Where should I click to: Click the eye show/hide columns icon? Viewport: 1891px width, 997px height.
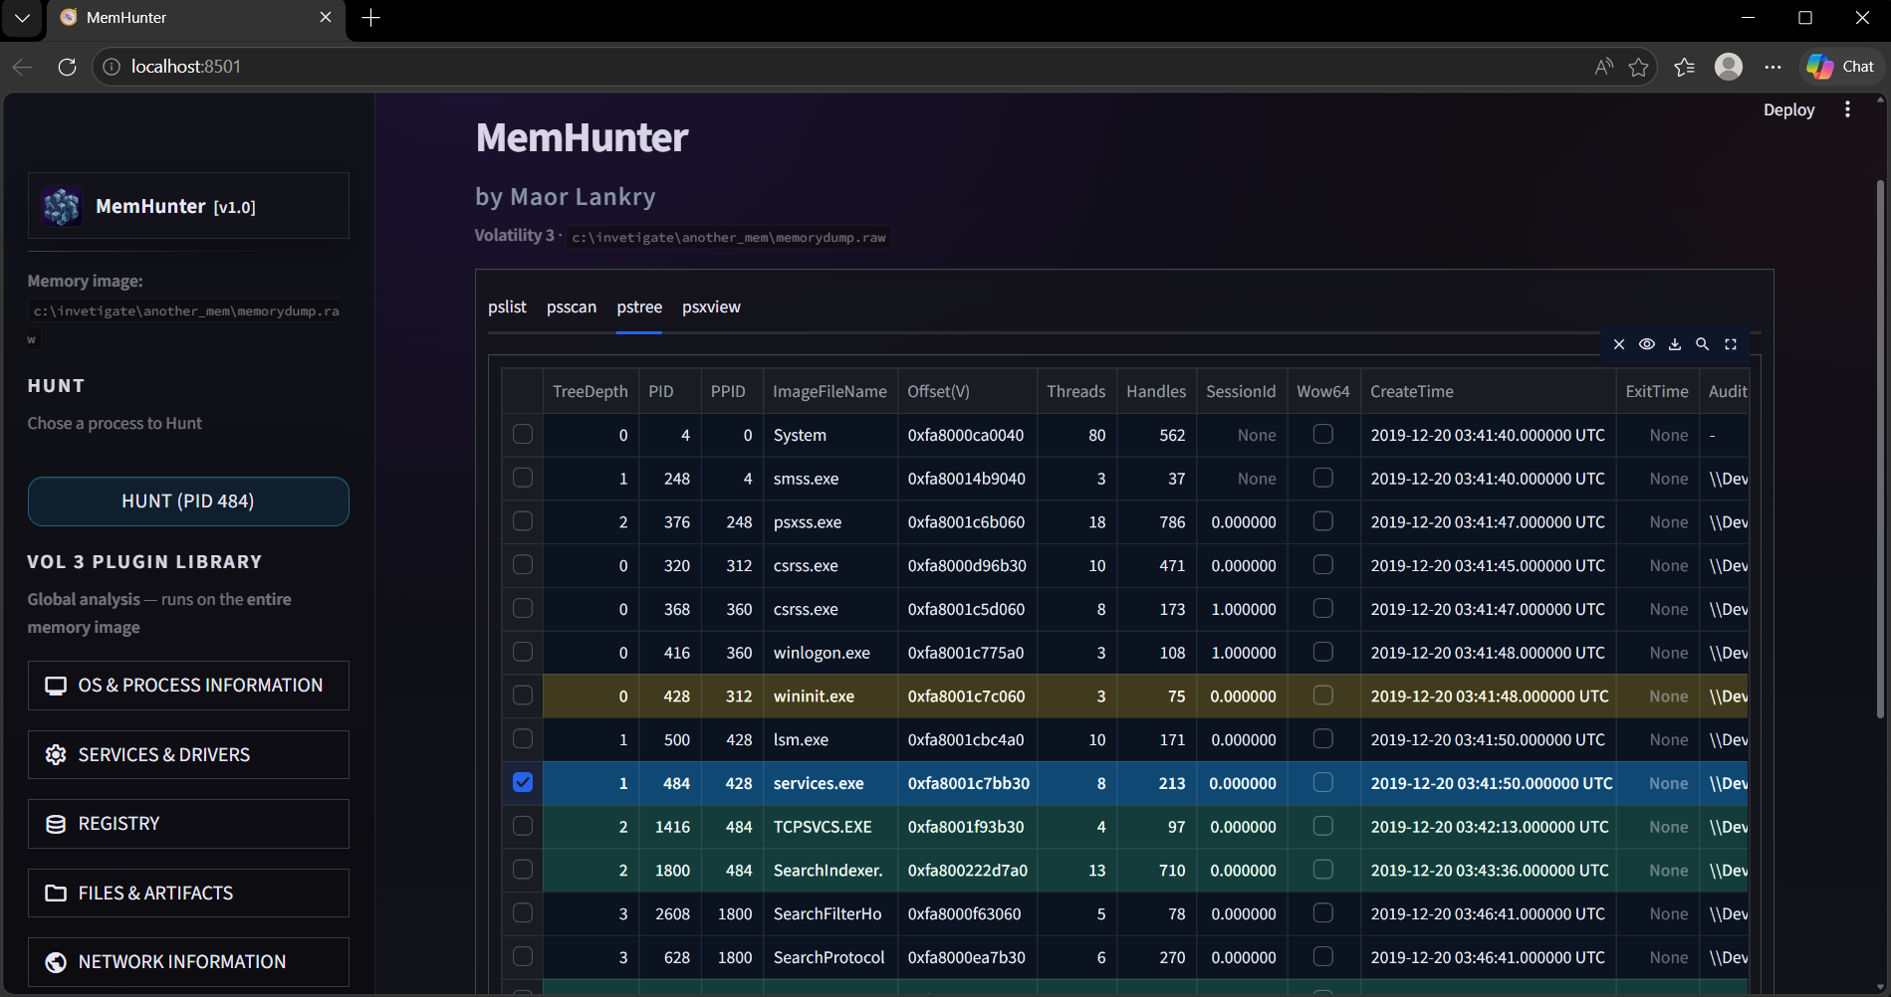point(1647,344)
